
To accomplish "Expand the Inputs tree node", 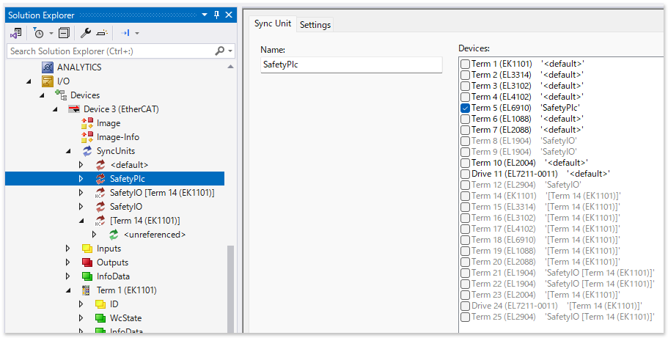I will pos(68,249).
